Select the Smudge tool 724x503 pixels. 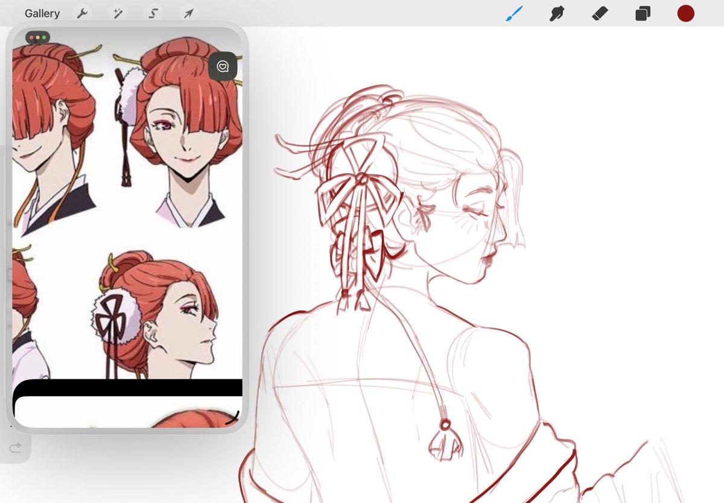[557, 13]
